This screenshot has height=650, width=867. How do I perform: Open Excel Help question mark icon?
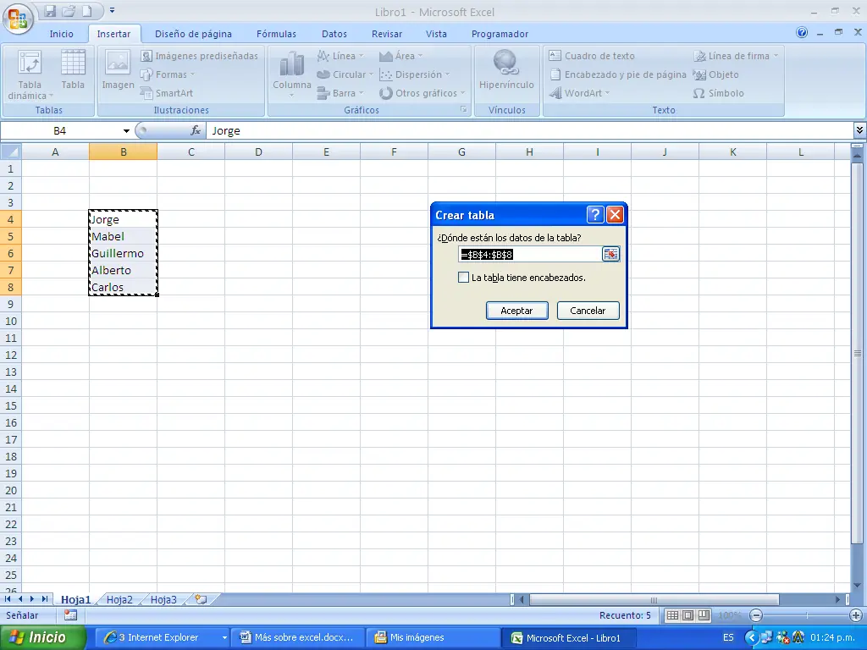[x=802, y=33]
